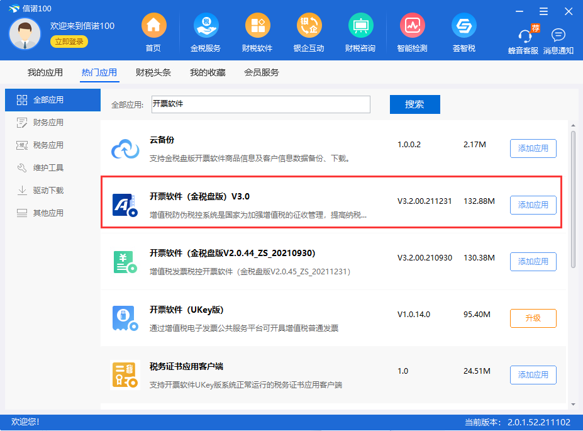Add 税务证书应用客户端 application
This screenshot has width=583, height=431.
[533, 375]
